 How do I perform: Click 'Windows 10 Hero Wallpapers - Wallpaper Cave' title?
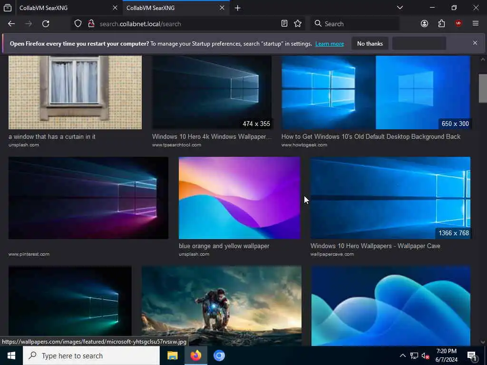[x=375, y=246]
